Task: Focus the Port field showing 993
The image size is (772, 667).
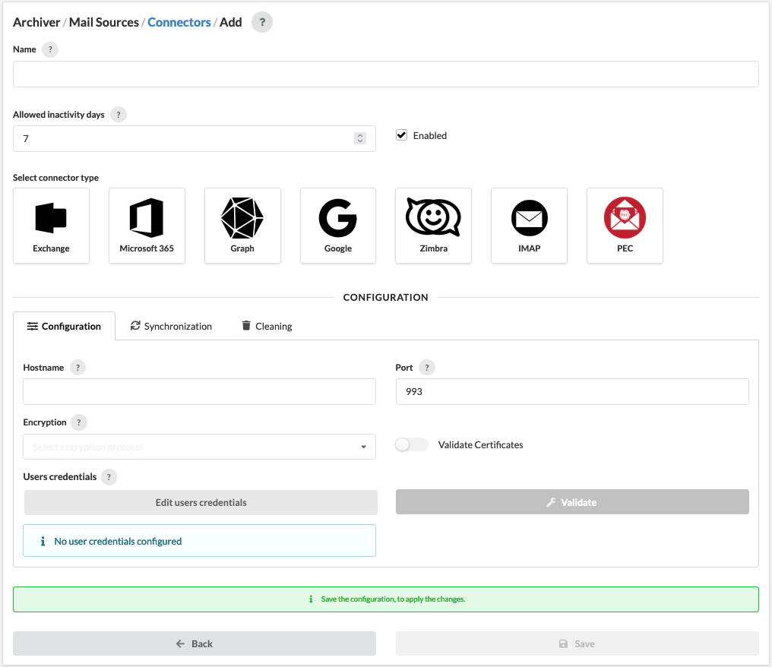Action: point(572,391)
